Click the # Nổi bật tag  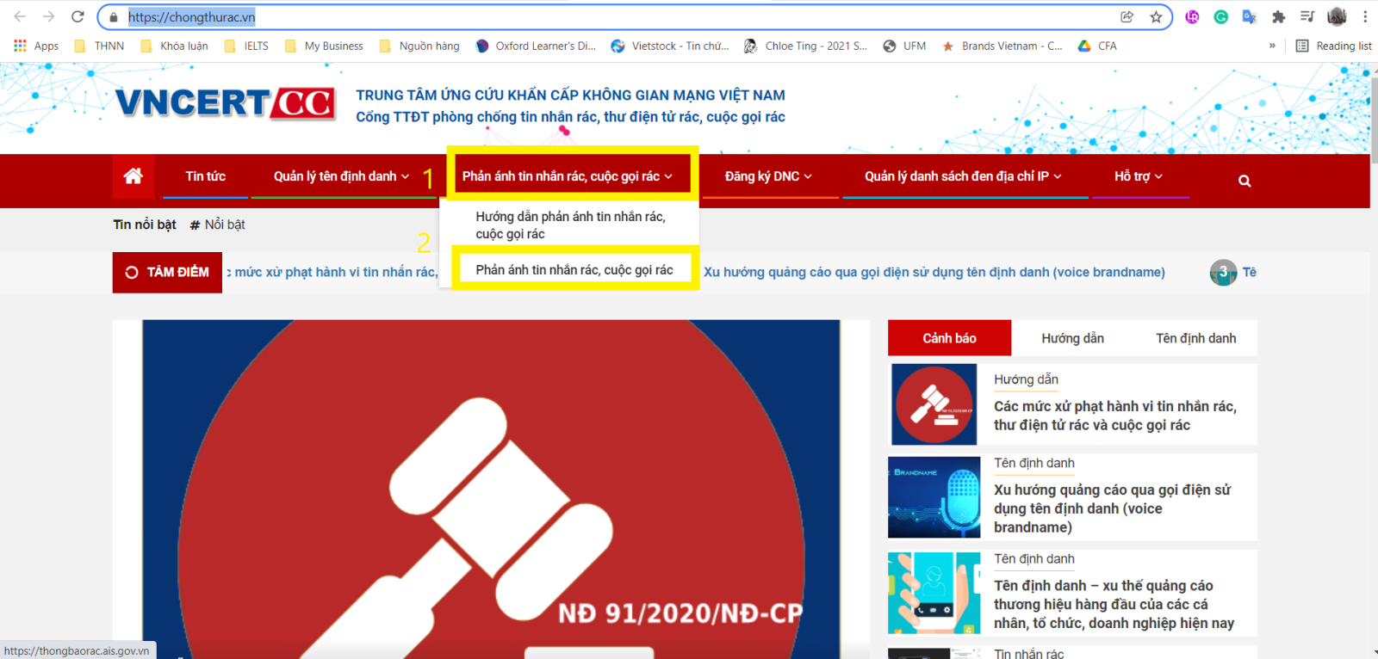(x=218, y=225)
